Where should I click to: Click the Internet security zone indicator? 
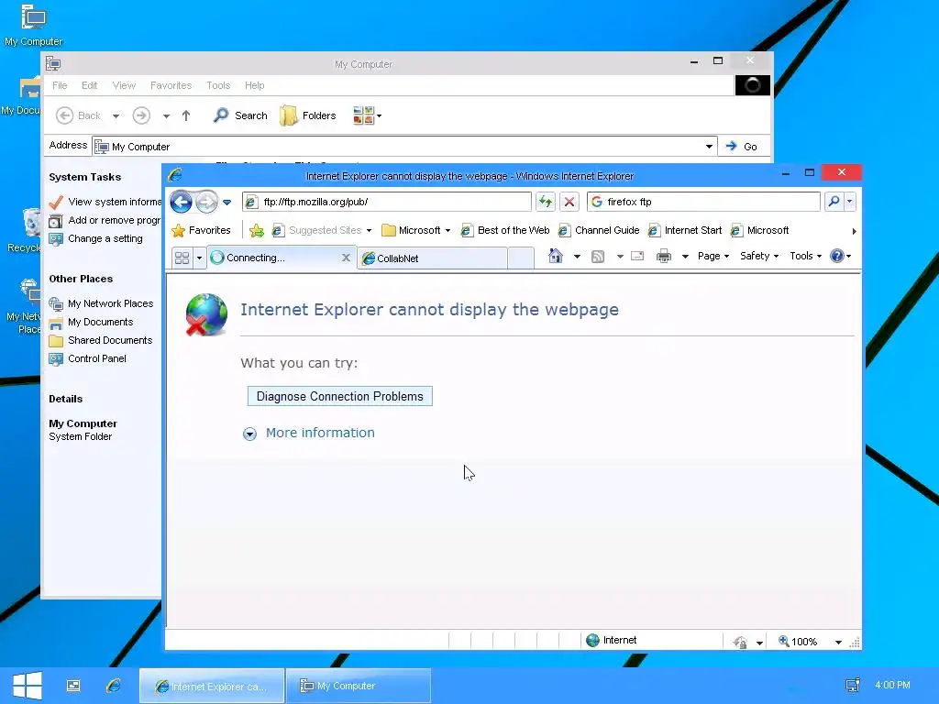[x=611, y=640]
